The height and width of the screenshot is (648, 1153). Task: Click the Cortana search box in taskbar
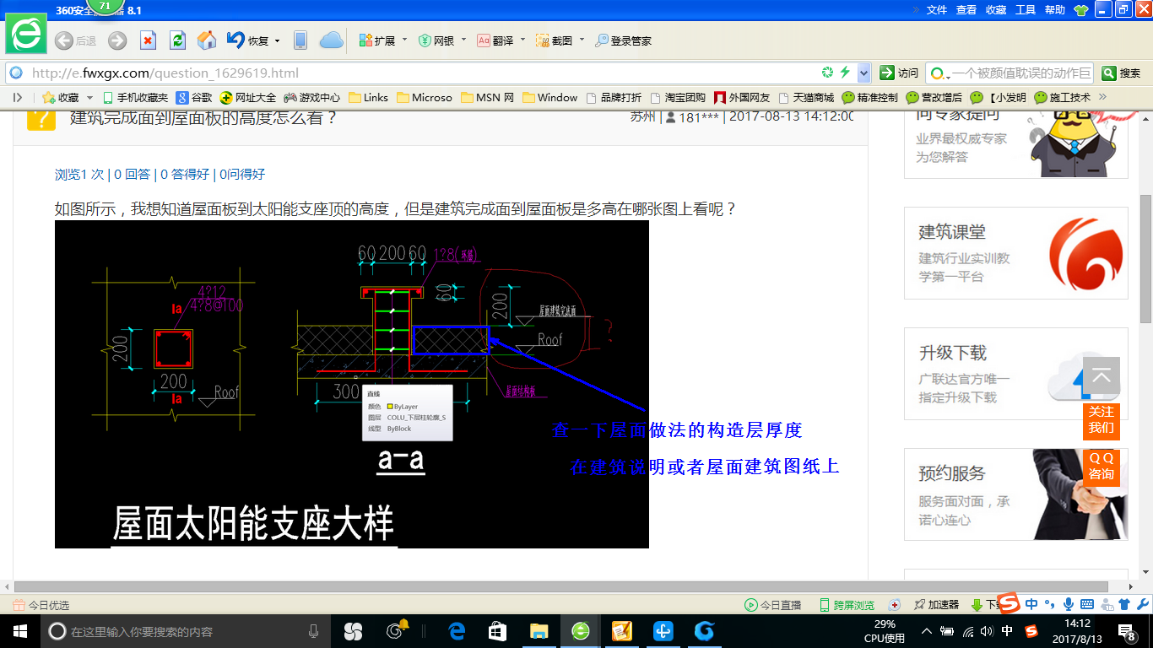[187, 631]
